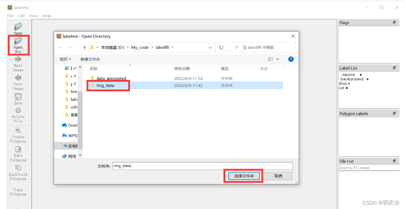Click the view layout icon

coord(271,59)
